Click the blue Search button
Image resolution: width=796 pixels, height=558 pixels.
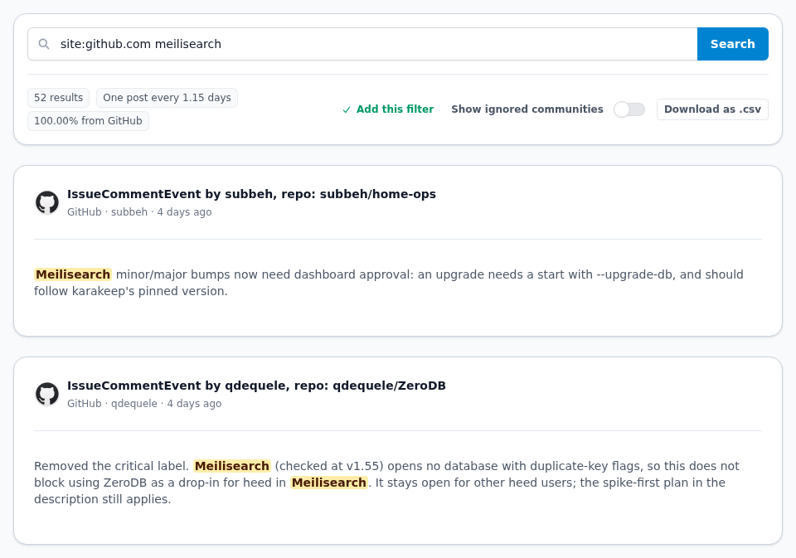[732, 44]
